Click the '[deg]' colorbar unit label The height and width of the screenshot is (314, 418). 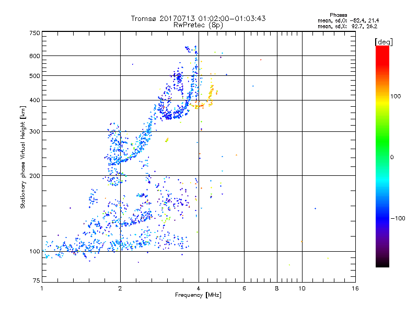(384, 42)
